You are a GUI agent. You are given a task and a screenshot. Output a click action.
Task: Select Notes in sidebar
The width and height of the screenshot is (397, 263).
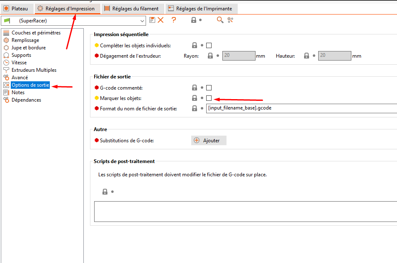pos(18,93)
